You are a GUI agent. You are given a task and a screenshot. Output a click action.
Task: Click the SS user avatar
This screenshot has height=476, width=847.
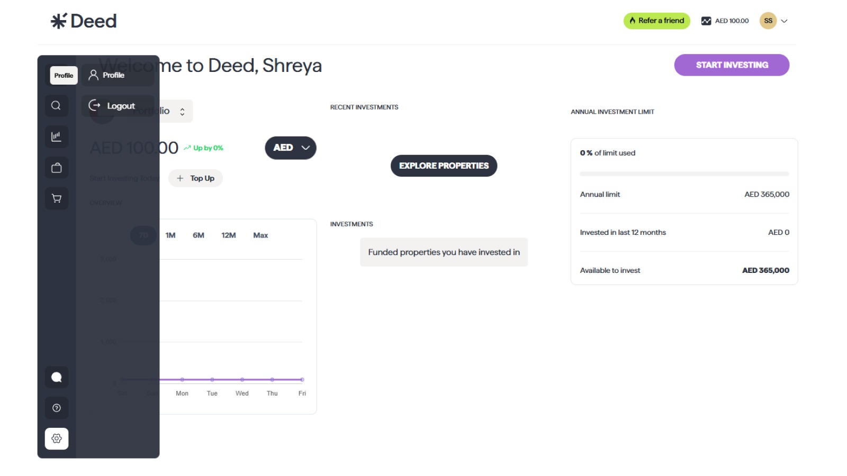pos(768,21)
